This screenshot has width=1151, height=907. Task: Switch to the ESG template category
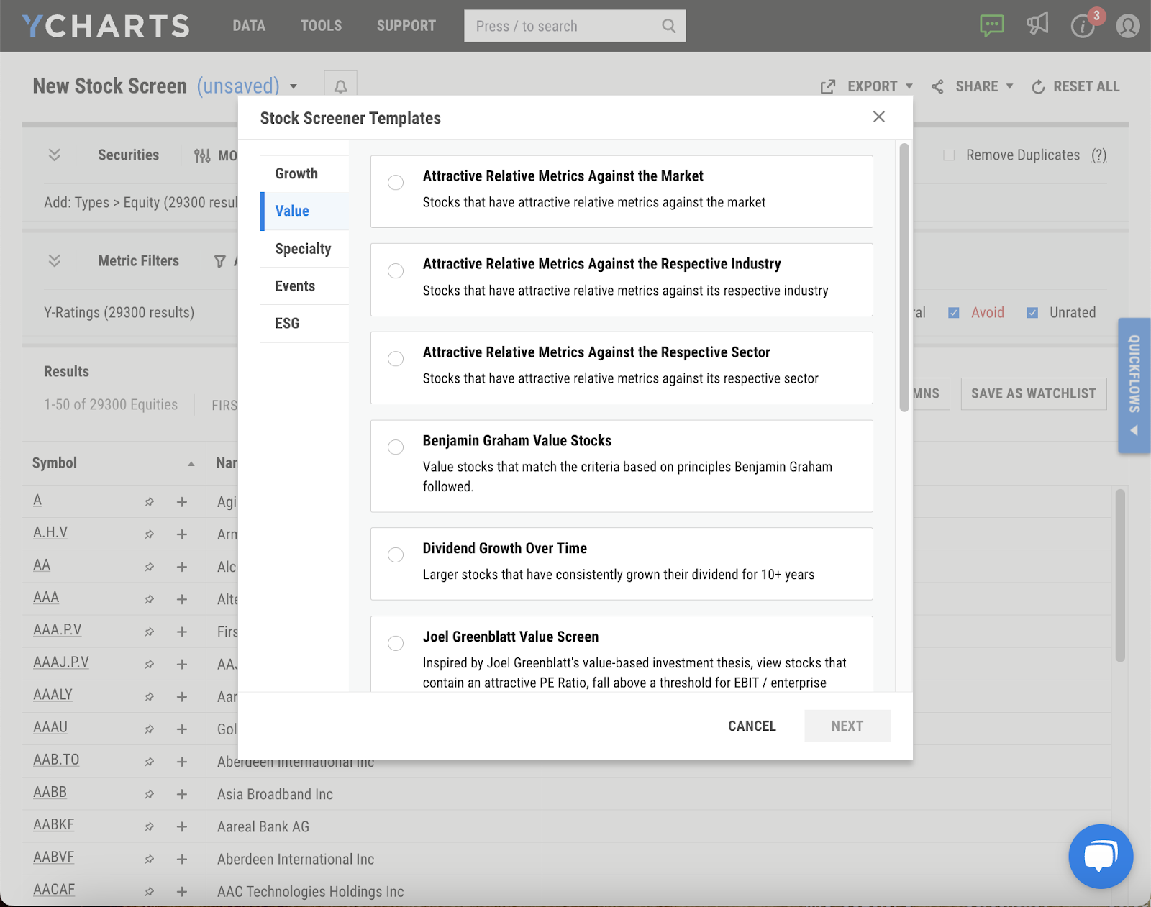click(x=304, y=324)
